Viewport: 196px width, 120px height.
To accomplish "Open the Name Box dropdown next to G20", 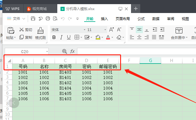I will (47, 51).
